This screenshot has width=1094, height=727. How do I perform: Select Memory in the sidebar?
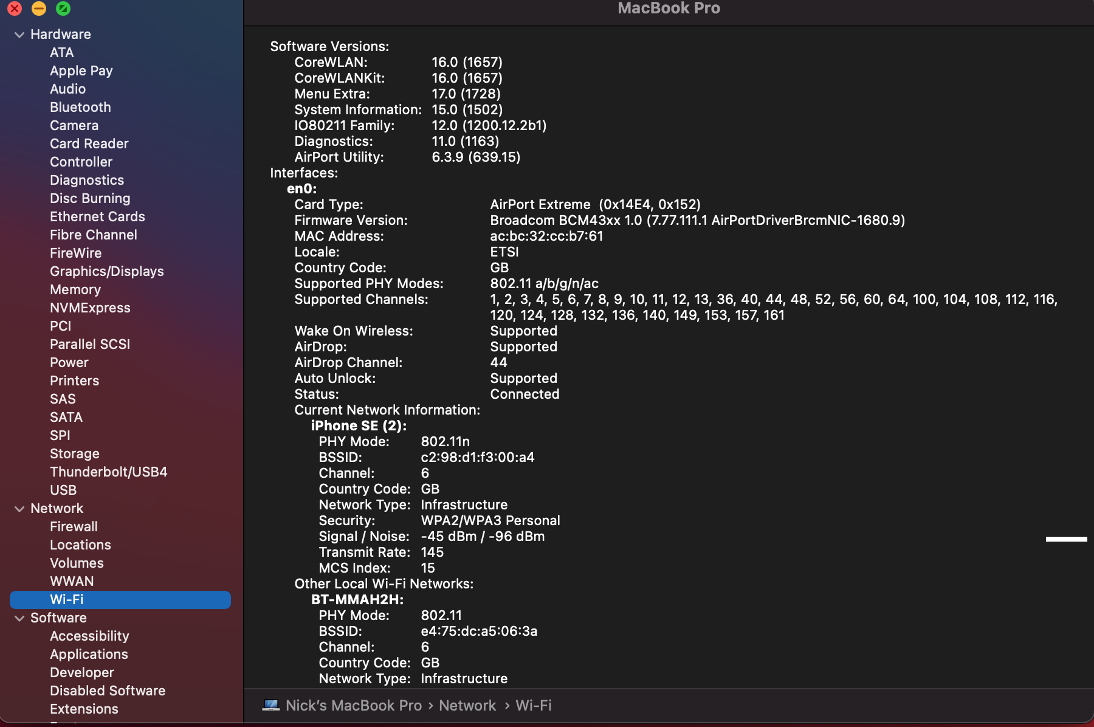click(75, 290)
